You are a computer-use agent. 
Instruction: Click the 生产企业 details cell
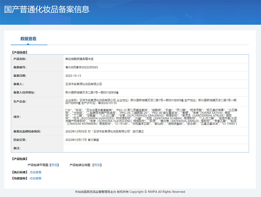point(151,101)
